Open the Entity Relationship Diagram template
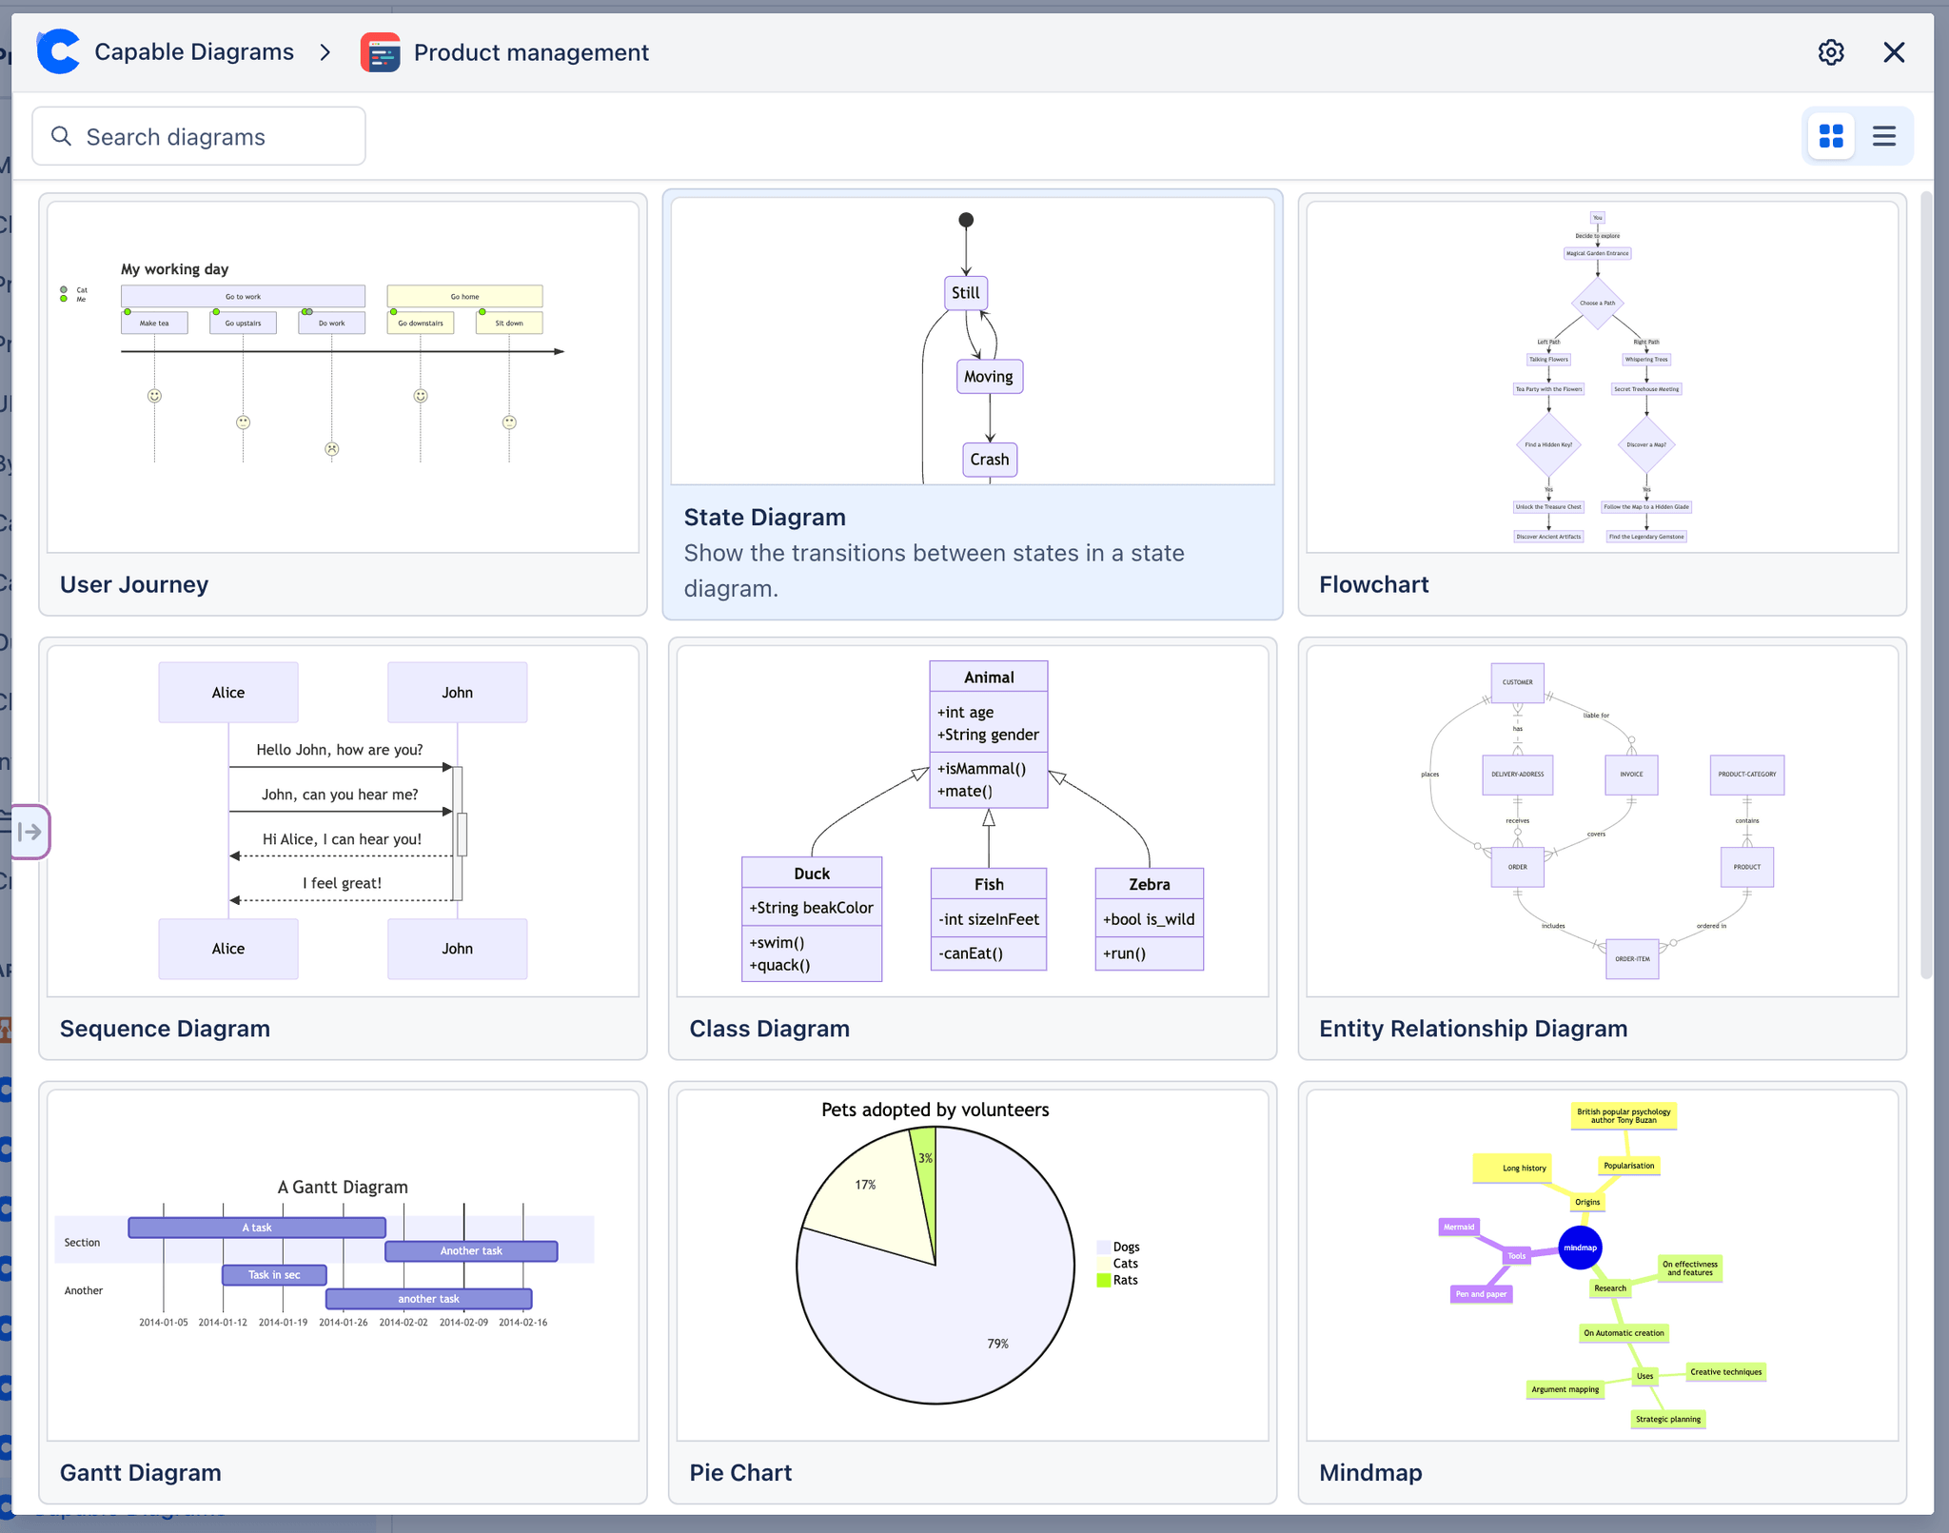 click(1602, 848)
